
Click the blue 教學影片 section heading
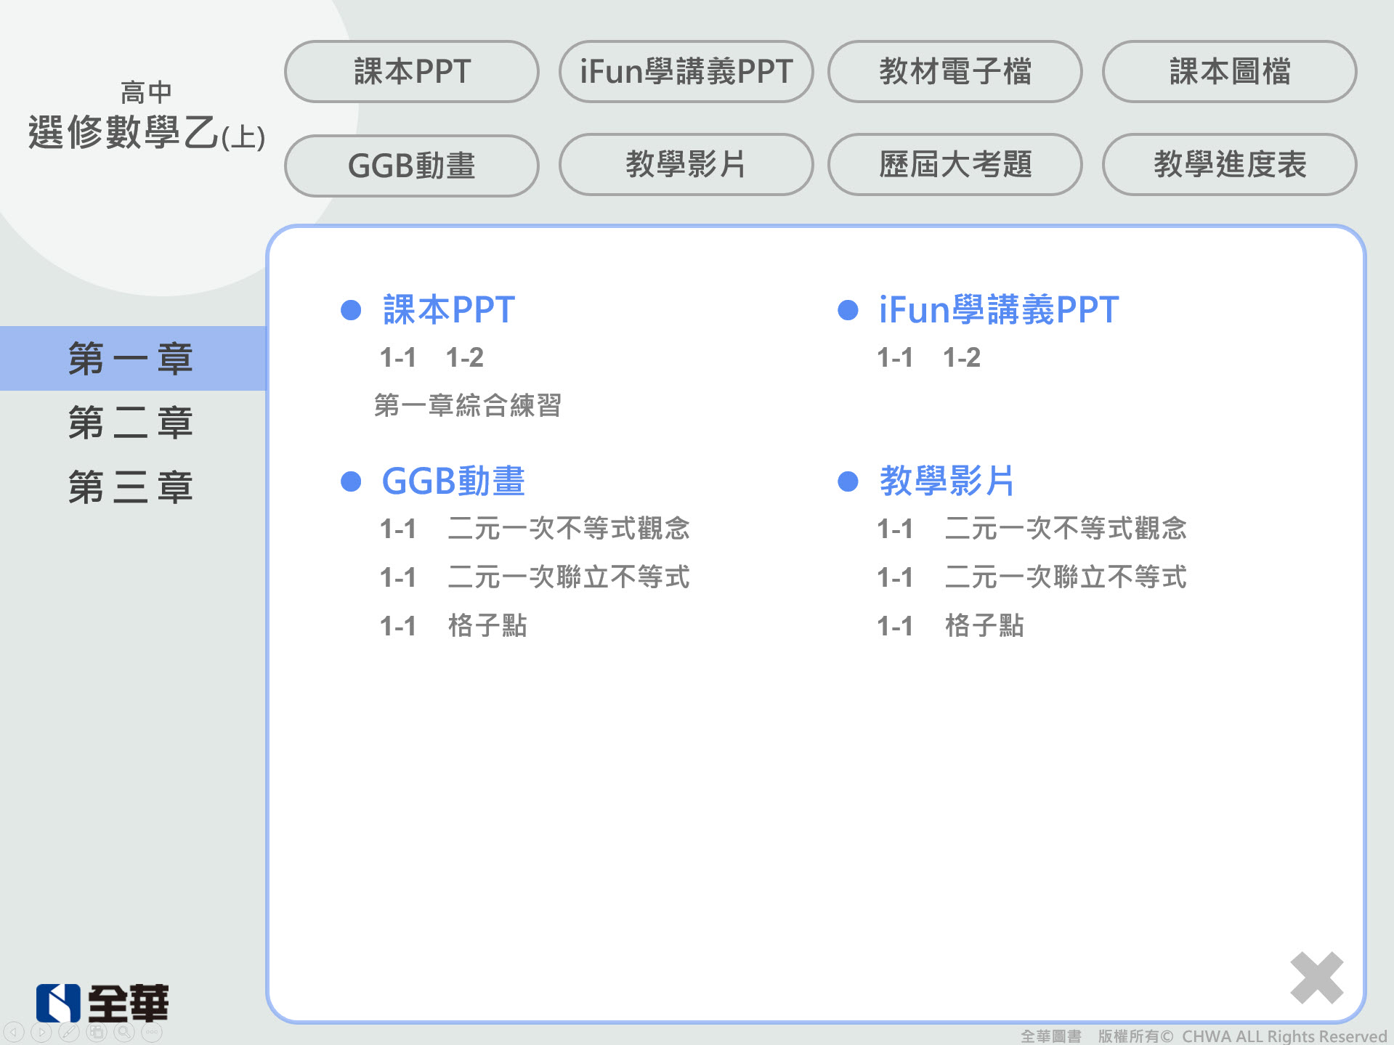click(x=947, y=481)
